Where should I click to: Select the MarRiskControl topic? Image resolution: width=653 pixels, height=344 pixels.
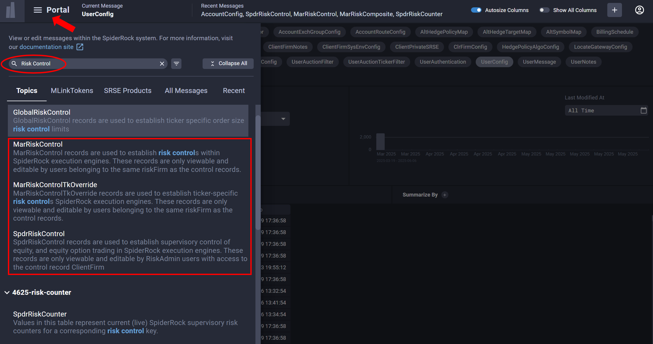pos(38,144)
